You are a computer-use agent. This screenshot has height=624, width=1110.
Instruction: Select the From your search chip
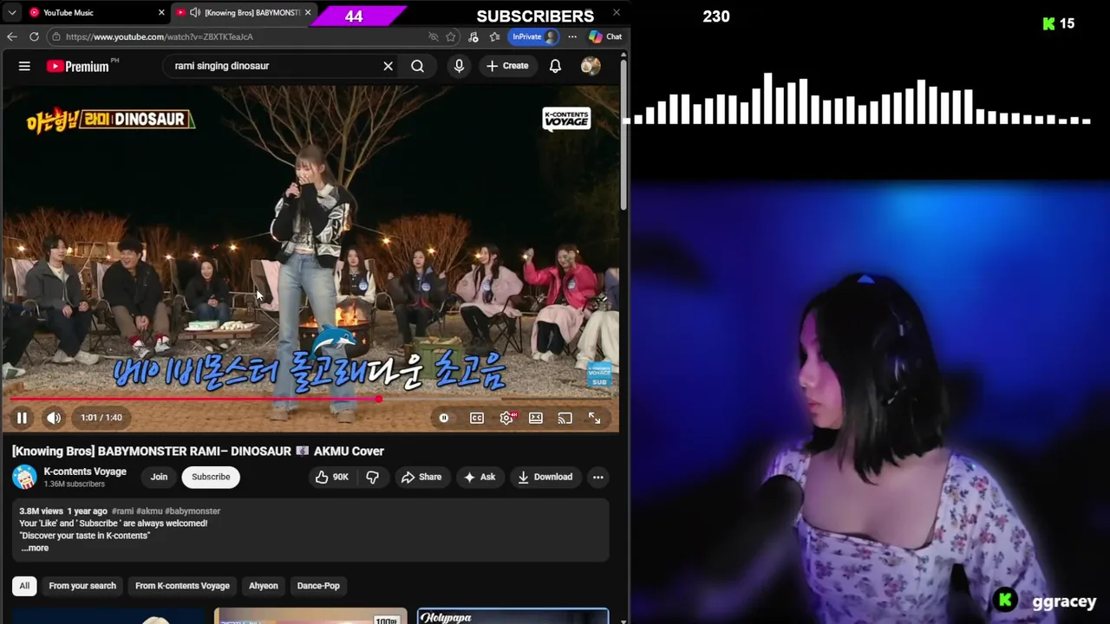click(x=82, y=586)
